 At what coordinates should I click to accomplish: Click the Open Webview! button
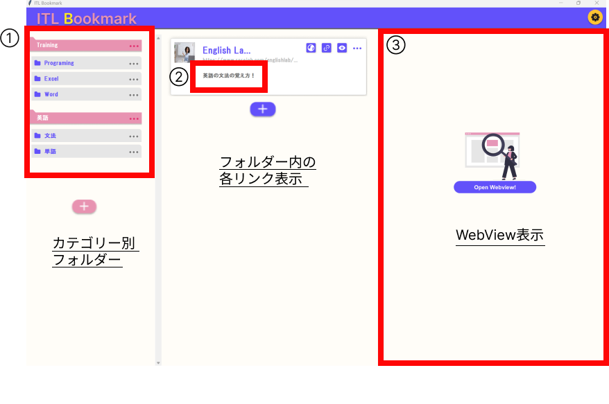[x=495, y=187]
